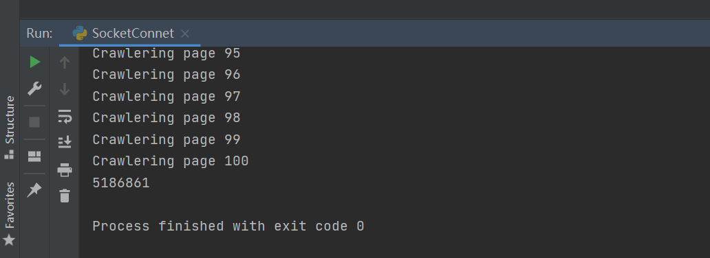Image resolution: width=710 pixels, height=258 pixels.
Task: Open the Structure tool window
Action: coord(10,128)
